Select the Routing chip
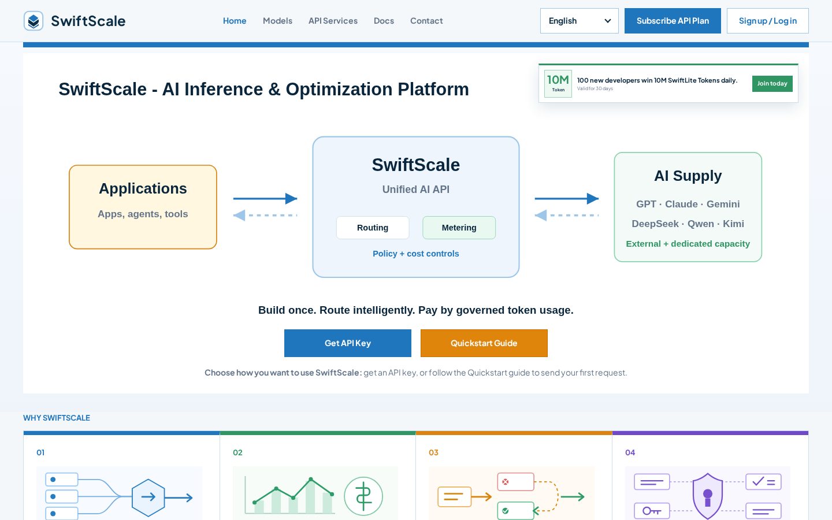Viewport: 832px width, 520px height. pyautogui.click(x=373, y=228)
